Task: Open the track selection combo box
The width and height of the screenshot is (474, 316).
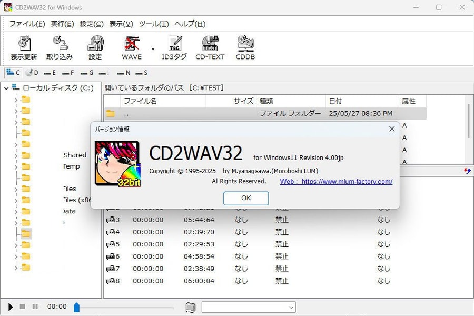Action: 248,307
